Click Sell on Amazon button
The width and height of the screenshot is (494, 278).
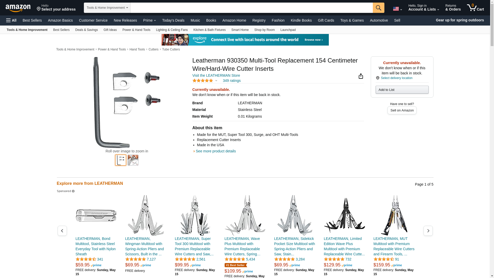click(402, 110)
